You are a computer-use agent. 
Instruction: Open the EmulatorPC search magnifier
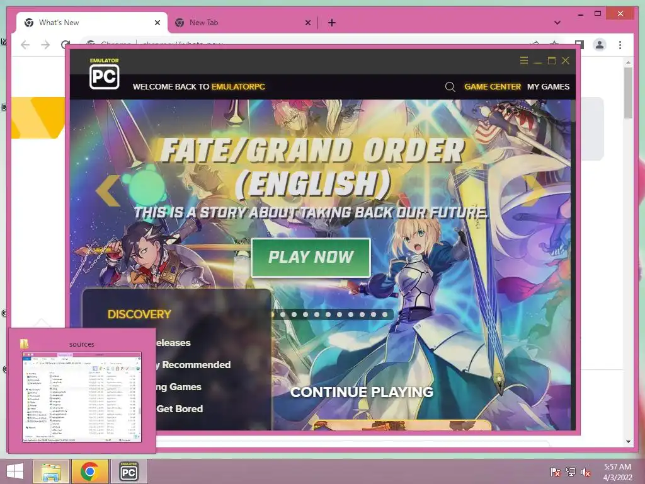pyautogui.click(x=450, y=87)
